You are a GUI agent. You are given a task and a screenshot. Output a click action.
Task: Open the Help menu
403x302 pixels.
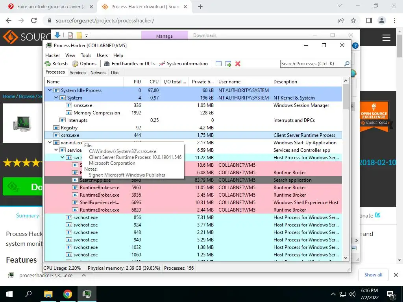coord(118,55)
